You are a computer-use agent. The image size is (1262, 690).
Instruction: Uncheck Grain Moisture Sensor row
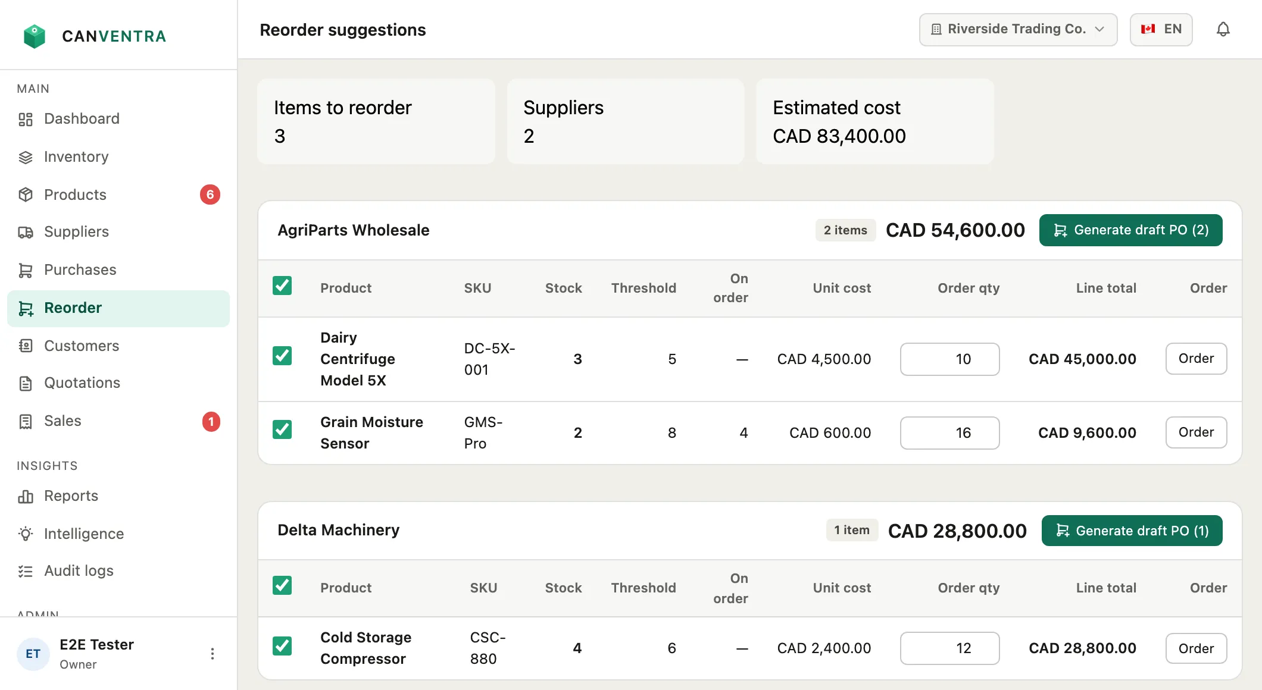[282, 429]
